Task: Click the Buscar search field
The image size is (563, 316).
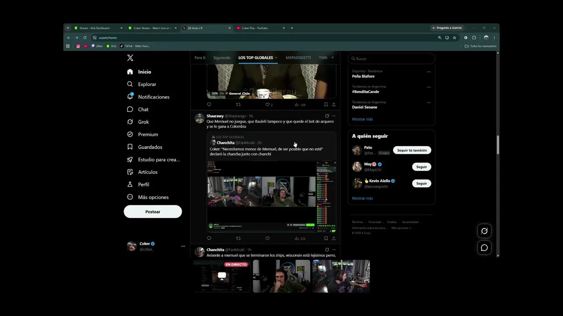Action: click(391, 58)
